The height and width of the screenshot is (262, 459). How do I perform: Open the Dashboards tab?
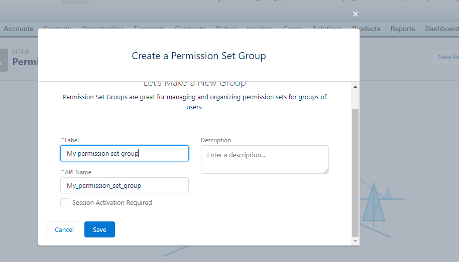[442, 29]
